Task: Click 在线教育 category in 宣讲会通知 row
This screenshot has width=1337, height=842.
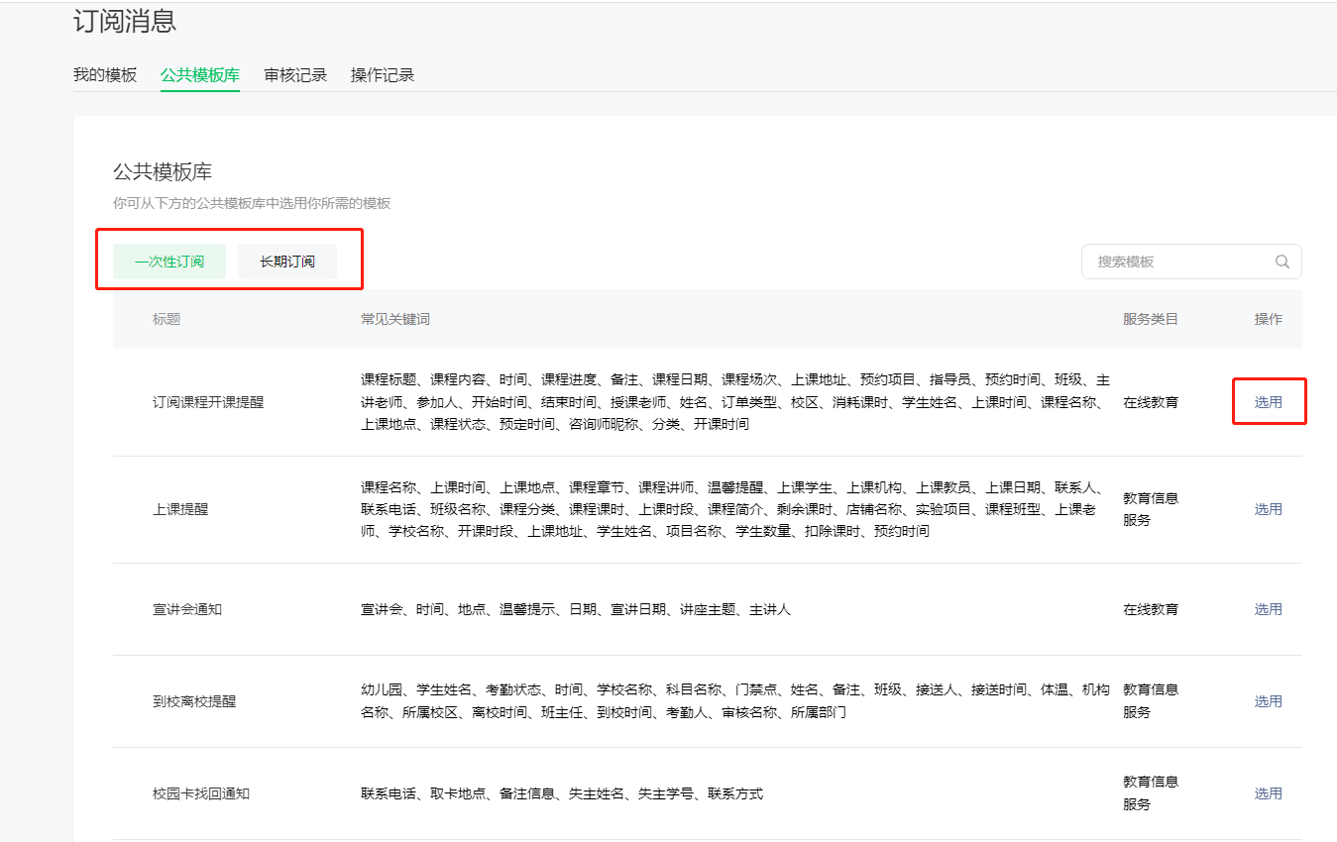Action: coord(1151,609)
